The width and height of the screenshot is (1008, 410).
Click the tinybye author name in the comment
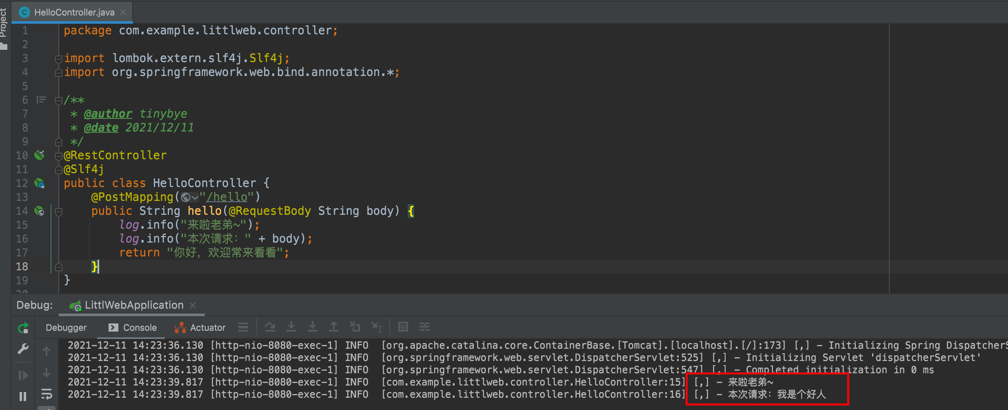(x=163, y=114)
